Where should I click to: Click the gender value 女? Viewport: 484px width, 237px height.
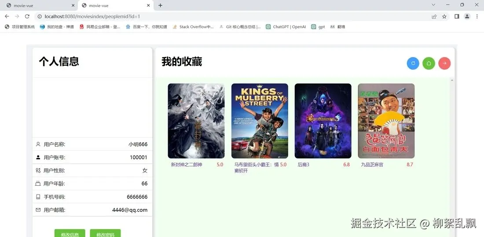[145, 171]
